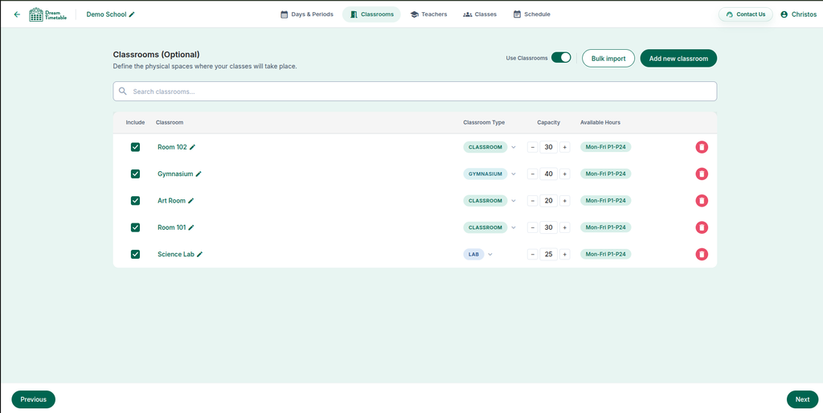Open the Classes tab
The image size is (823, 413).
480,14
